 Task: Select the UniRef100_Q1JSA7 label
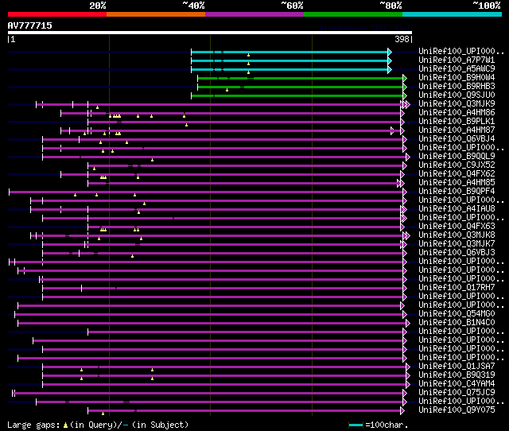click(457, 367)
